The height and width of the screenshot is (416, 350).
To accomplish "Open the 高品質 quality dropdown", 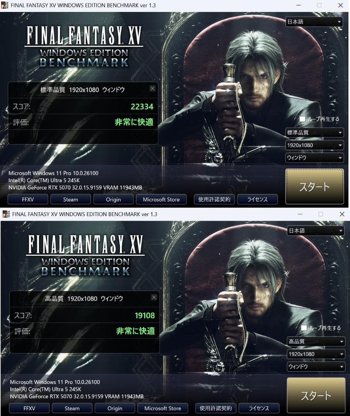I will point(316,341).
